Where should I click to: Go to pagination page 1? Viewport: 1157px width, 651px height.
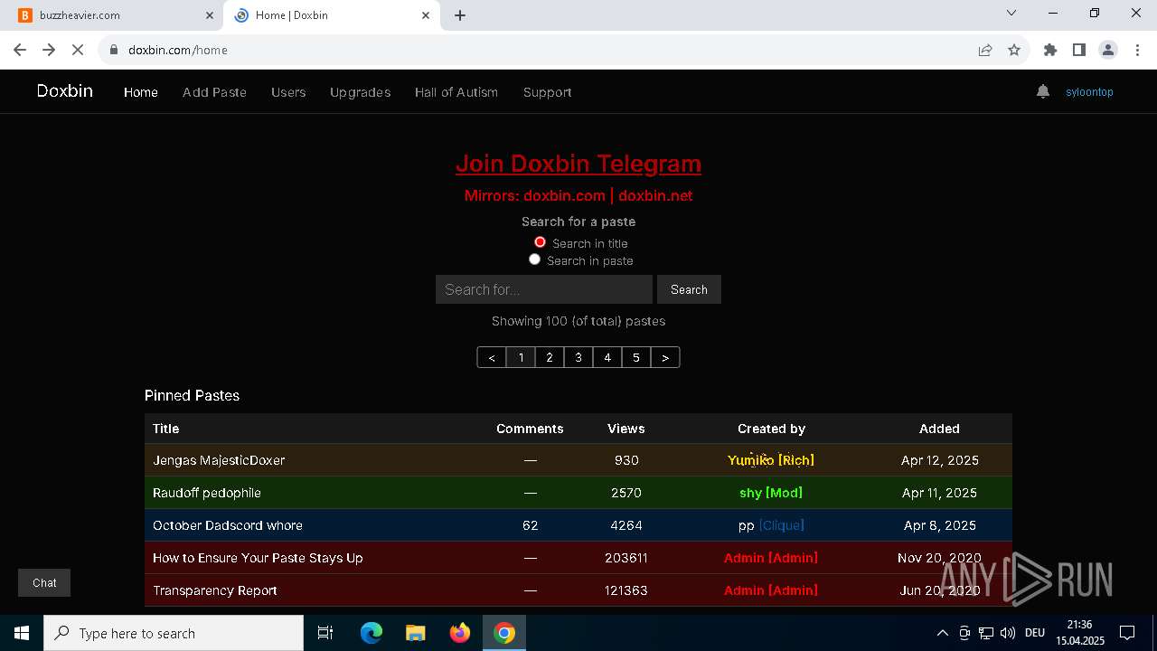521,357
